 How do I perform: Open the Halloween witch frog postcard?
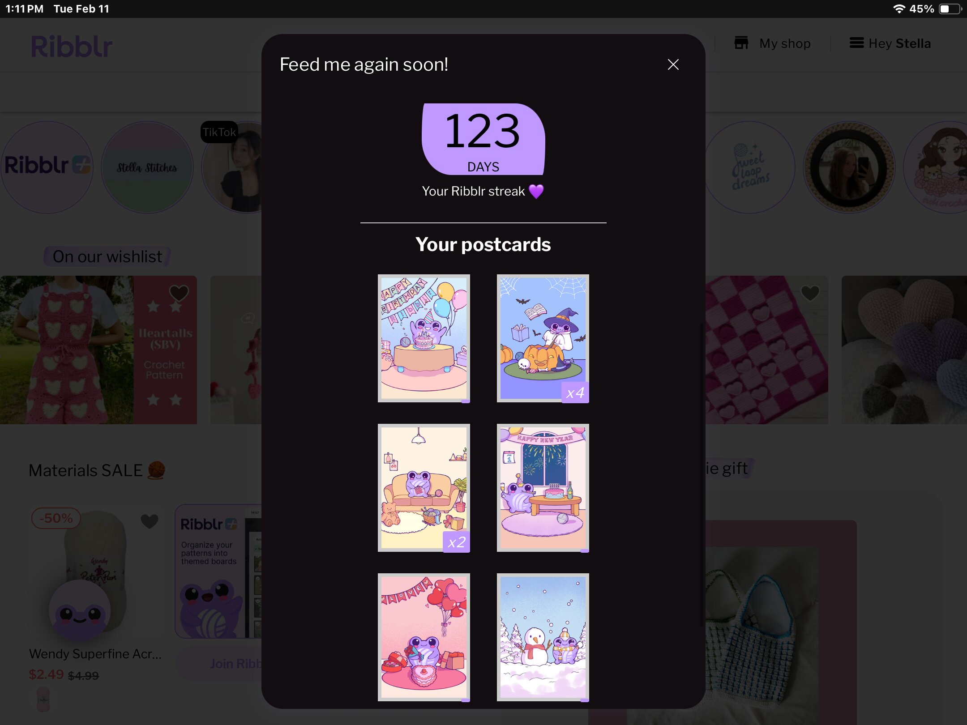pyautogui.click(x=543, y=338)
